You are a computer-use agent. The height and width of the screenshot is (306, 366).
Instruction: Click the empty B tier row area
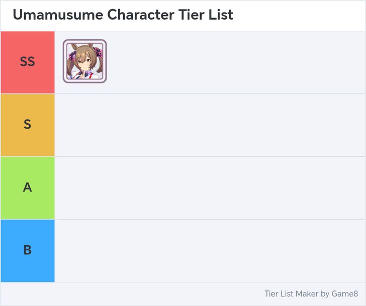pos(210,250)
